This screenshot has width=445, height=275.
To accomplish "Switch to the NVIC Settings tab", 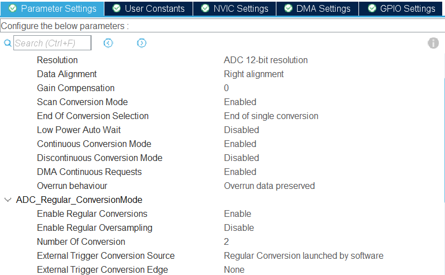I will 241,8.
